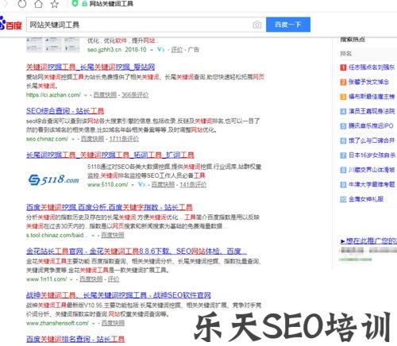Click rank badge 5 in hot search list
397x346 pixels.
click(x=343, y=126)
